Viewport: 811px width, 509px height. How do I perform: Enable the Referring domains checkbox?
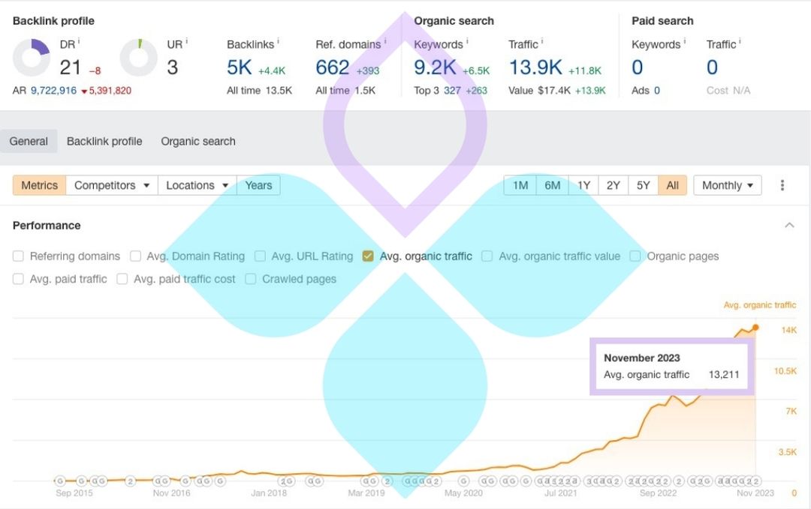point(19,256)
